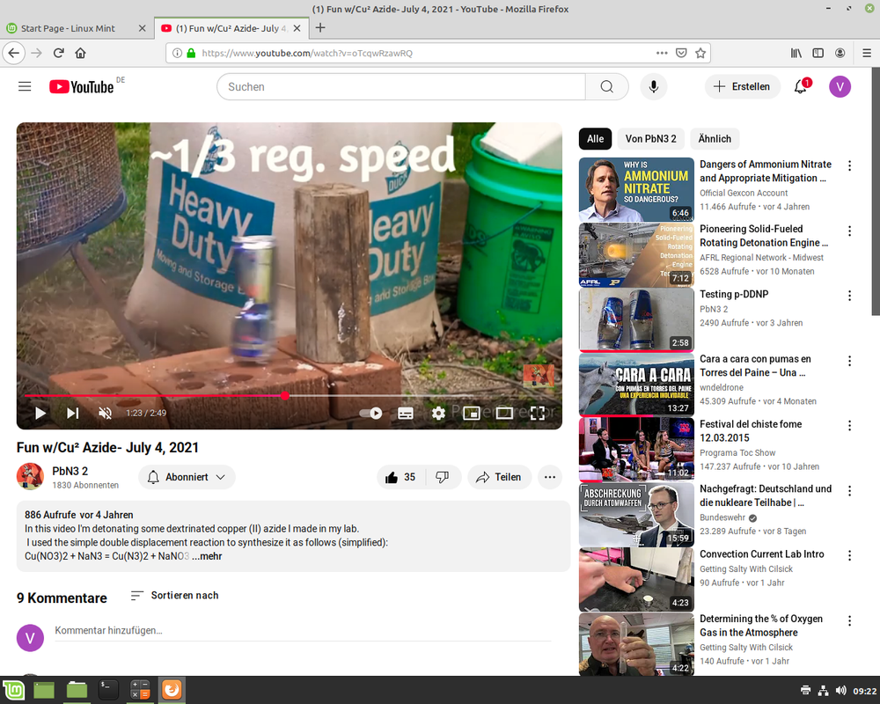Open the player settings gear
The height and width of the screenshot is (704, 880).
tap(438, 414)
